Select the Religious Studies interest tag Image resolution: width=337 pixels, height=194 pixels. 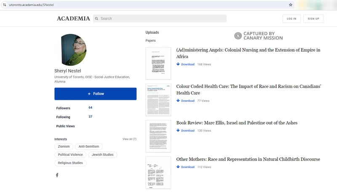(x=70, y=163)
